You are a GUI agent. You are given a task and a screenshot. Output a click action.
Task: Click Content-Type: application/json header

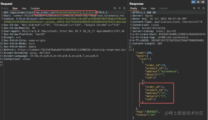tap(167, 22)
